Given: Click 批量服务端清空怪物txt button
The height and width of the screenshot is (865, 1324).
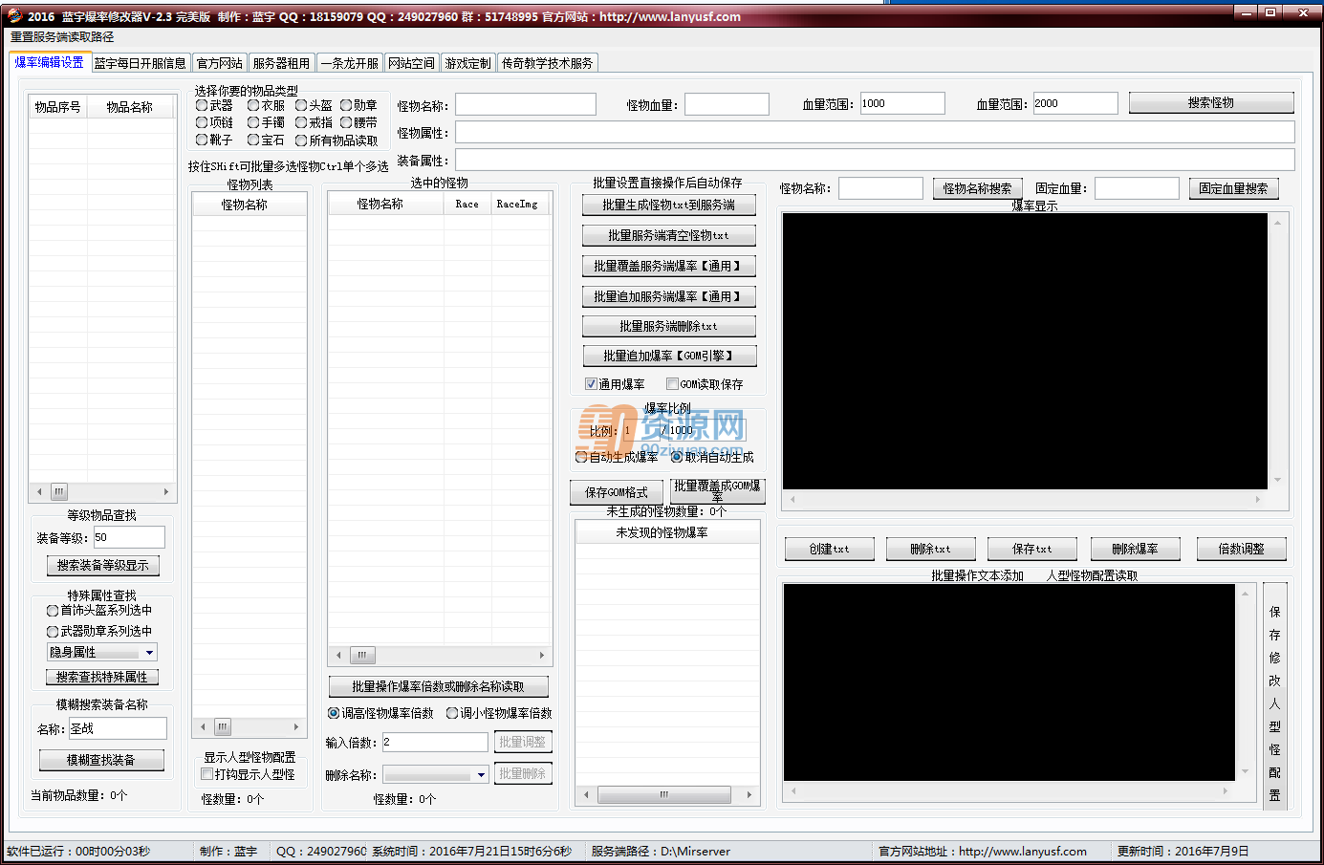Looking at the screenshot, I should tap(669, 235).
